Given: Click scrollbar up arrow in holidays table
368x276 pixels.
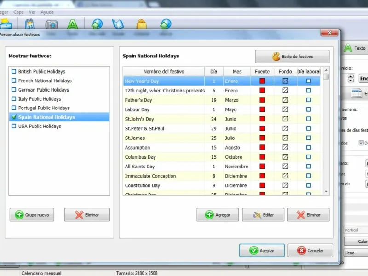Looking at the screenshot, I should tap(326, 70).
